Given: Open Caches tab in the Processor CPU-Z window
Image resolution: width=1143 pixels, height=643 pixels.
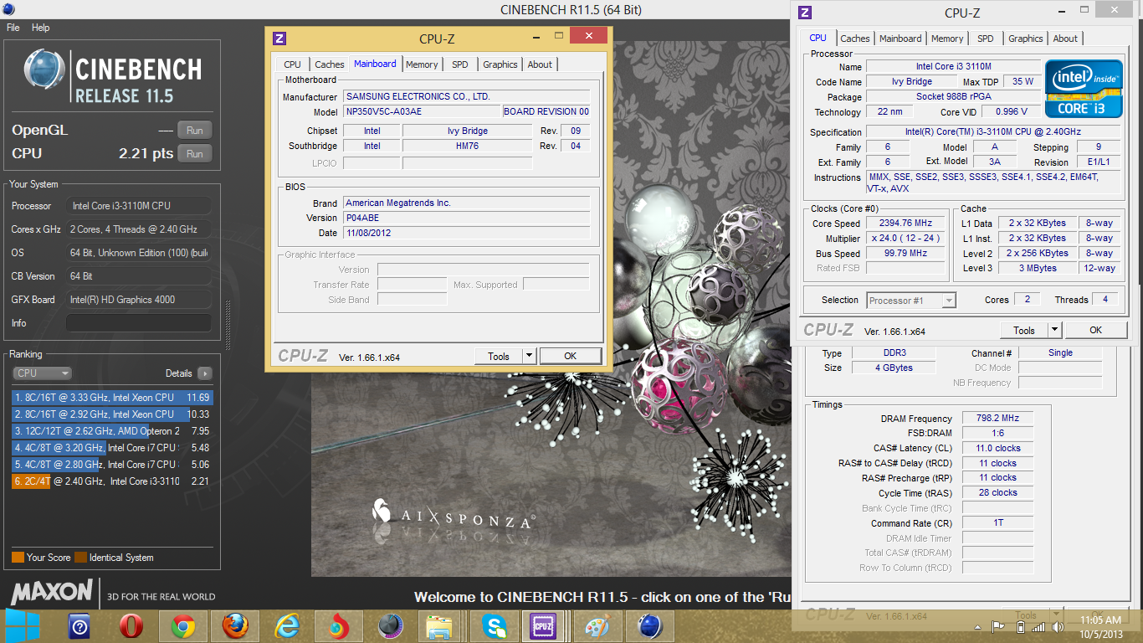Looking at the screenshot, I should 855,39.
